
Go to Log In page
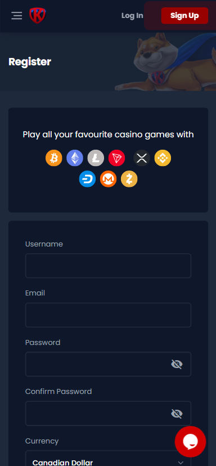click(132, 16)
